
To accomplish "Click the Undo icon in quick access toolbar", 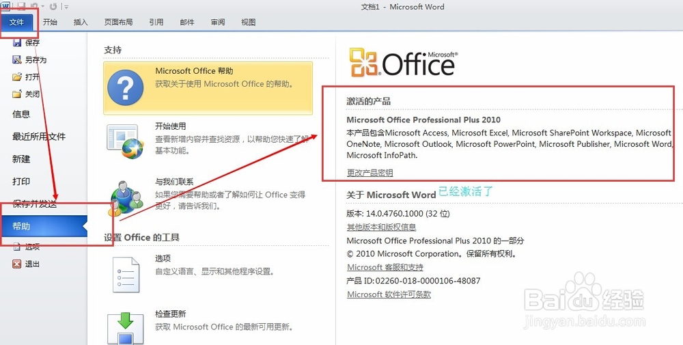I will click(35, 6).
